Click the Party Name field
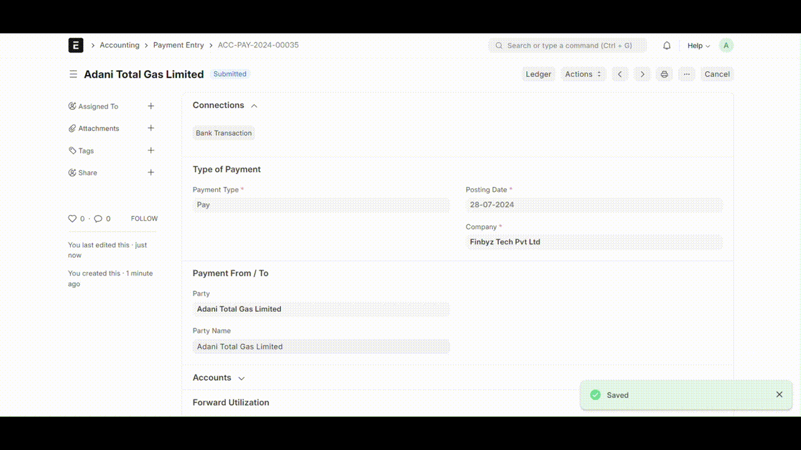Screen dimensions: 801x450 321,347
